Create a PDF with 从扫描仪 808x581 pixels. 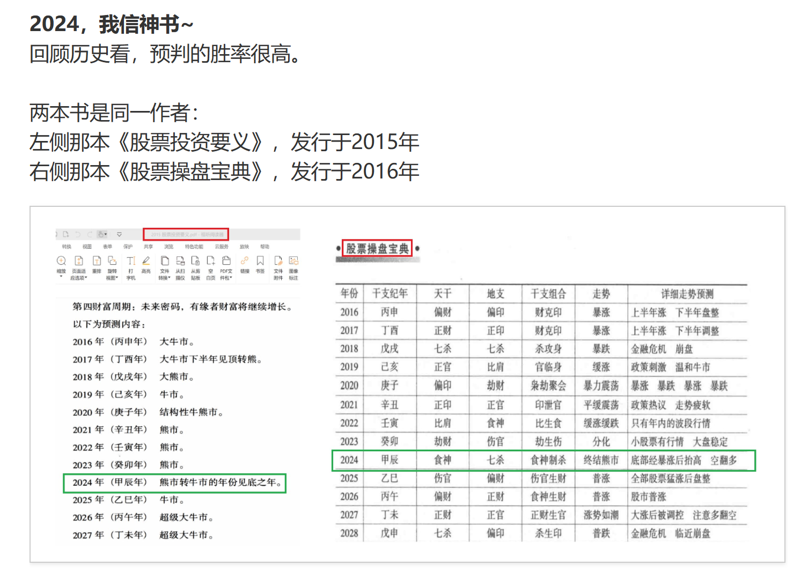point(180,268)
